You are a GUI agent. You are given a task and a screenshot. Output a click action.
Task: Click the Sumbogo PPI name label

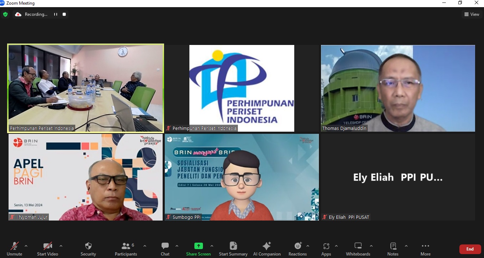click(187, 217)
